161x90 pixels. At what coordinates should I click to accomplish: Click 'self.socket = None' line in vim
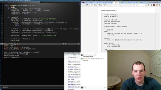[20, 14]
